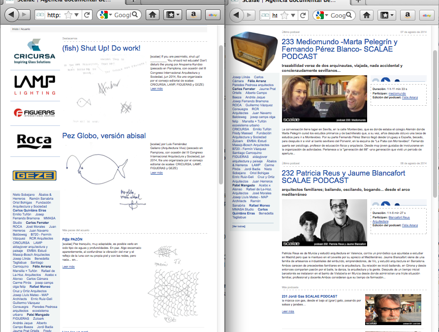439x332 pixels.
Task: Play the 233 Mediomundo podcast audio
Action: coord(386,82)
